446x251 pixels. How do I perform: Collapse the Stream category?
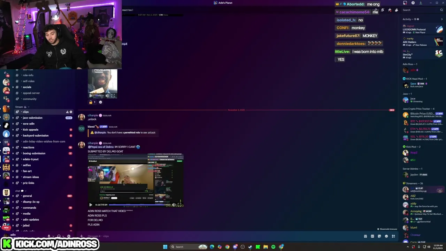[x=22, y=107]
